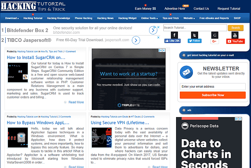This screenshot has width=251, height=168.
Task: Focus the newsletter email address field
Action: pyautogui.click(x=212, y=86)
